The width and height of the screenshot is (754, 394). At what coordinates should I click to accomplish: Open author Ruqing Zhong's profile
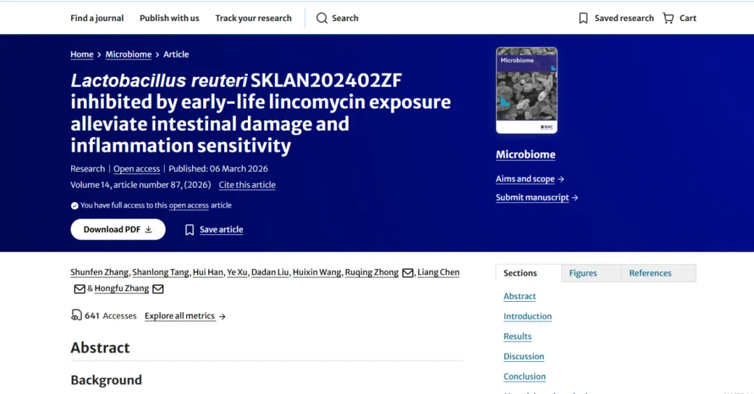[371, 272]
